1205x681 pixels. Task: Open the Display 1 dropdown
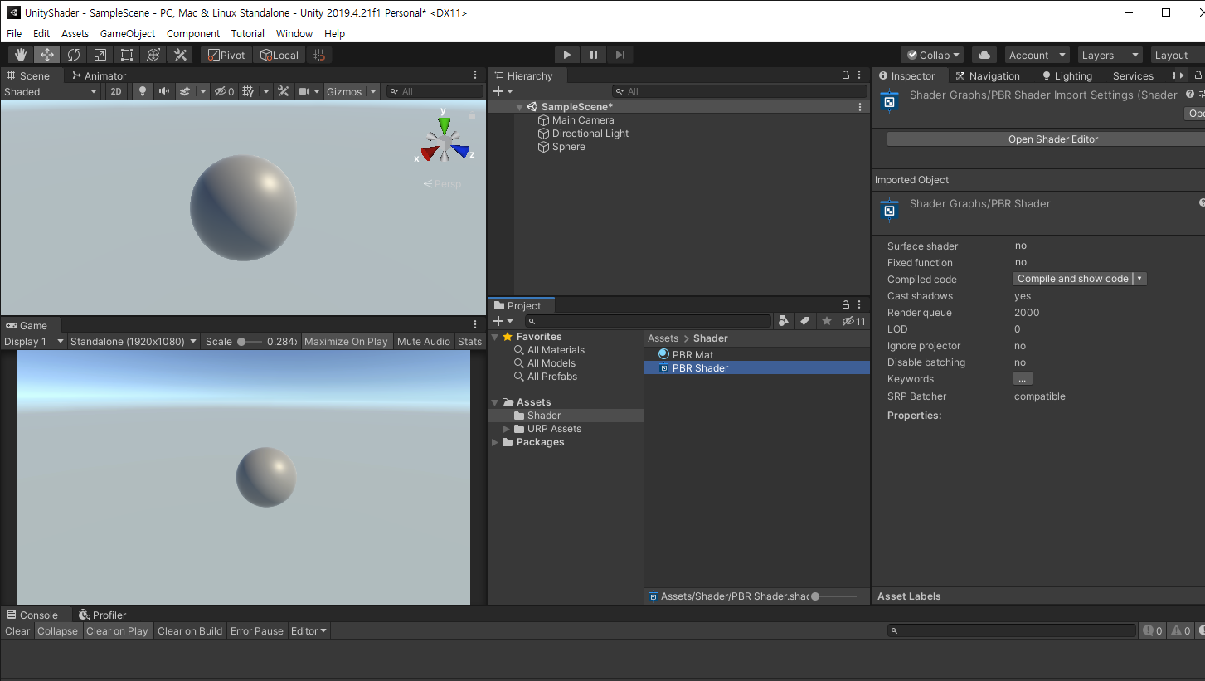pyautogui.click(x=34, y=341)
